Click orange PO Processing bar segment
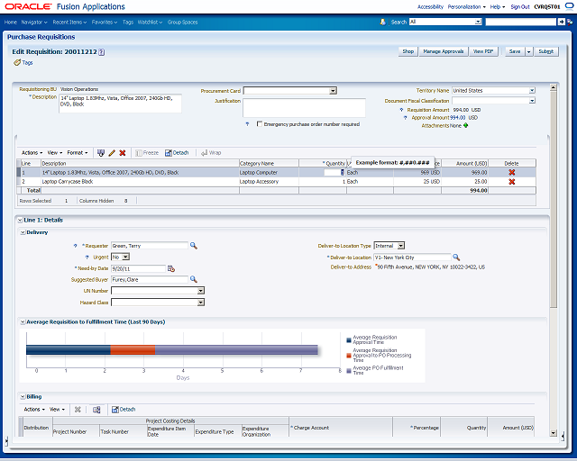This screenshot has height=461, width=577. [133, 350]
